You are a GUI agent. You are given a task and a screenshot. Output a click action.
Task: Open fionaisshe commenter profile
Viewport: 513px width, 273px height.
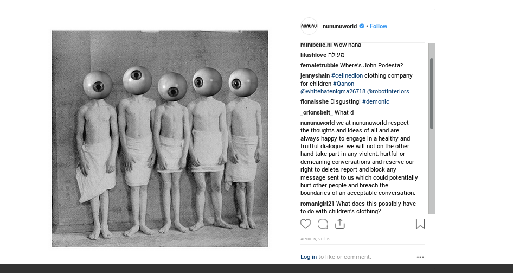point(315,102)
